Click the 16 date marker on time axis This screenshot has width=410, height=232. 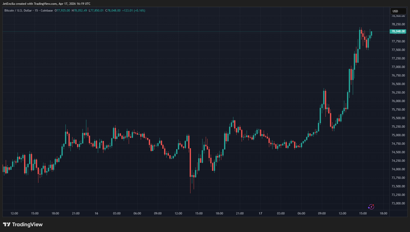click(96, 213)
